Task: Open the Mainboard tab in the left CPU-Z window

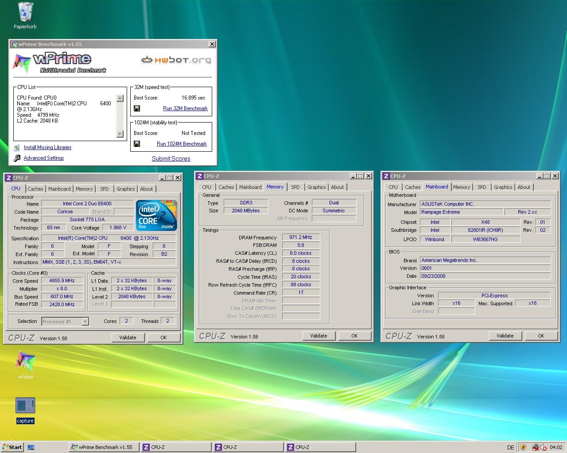Action: point(59,189)
